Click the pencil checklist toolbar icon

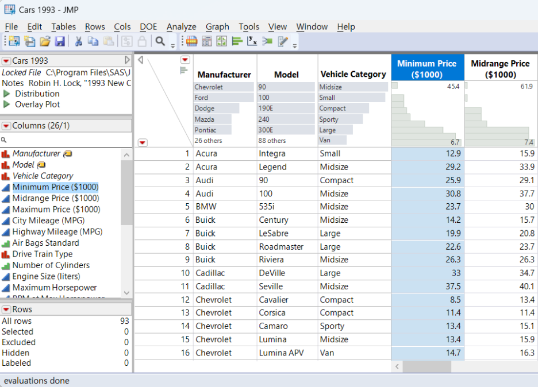tap(283, 41)
